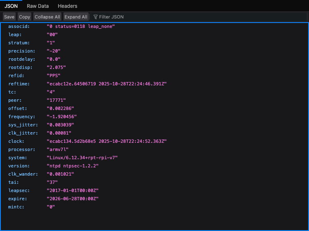This screenshot has width=309, height=231.
Task: Select the refid key label
Action: point(16,75)
